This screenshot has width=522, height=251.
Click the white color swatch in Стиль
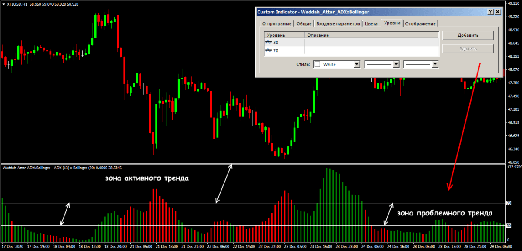click(x=318, y=64)
